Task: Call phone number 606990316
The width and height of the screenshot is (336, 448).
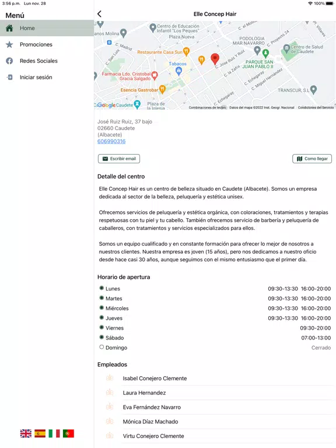Action: click(111, 141)
